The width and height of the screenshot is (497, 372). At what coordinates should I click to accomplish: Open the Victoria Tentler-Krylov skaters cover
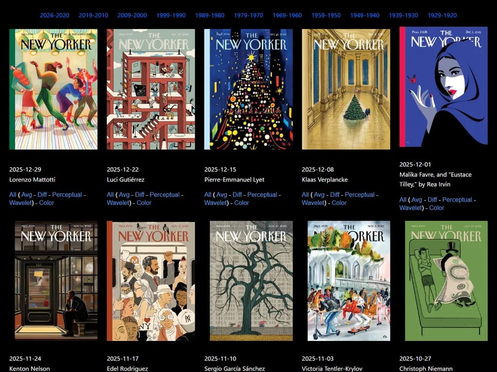point(349,281)
